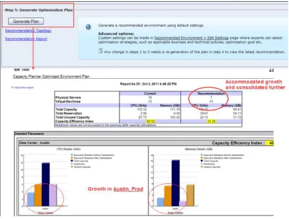Click the 163.42 unused memory cell
The image size is (289, 219).
(x=175, y=117)
